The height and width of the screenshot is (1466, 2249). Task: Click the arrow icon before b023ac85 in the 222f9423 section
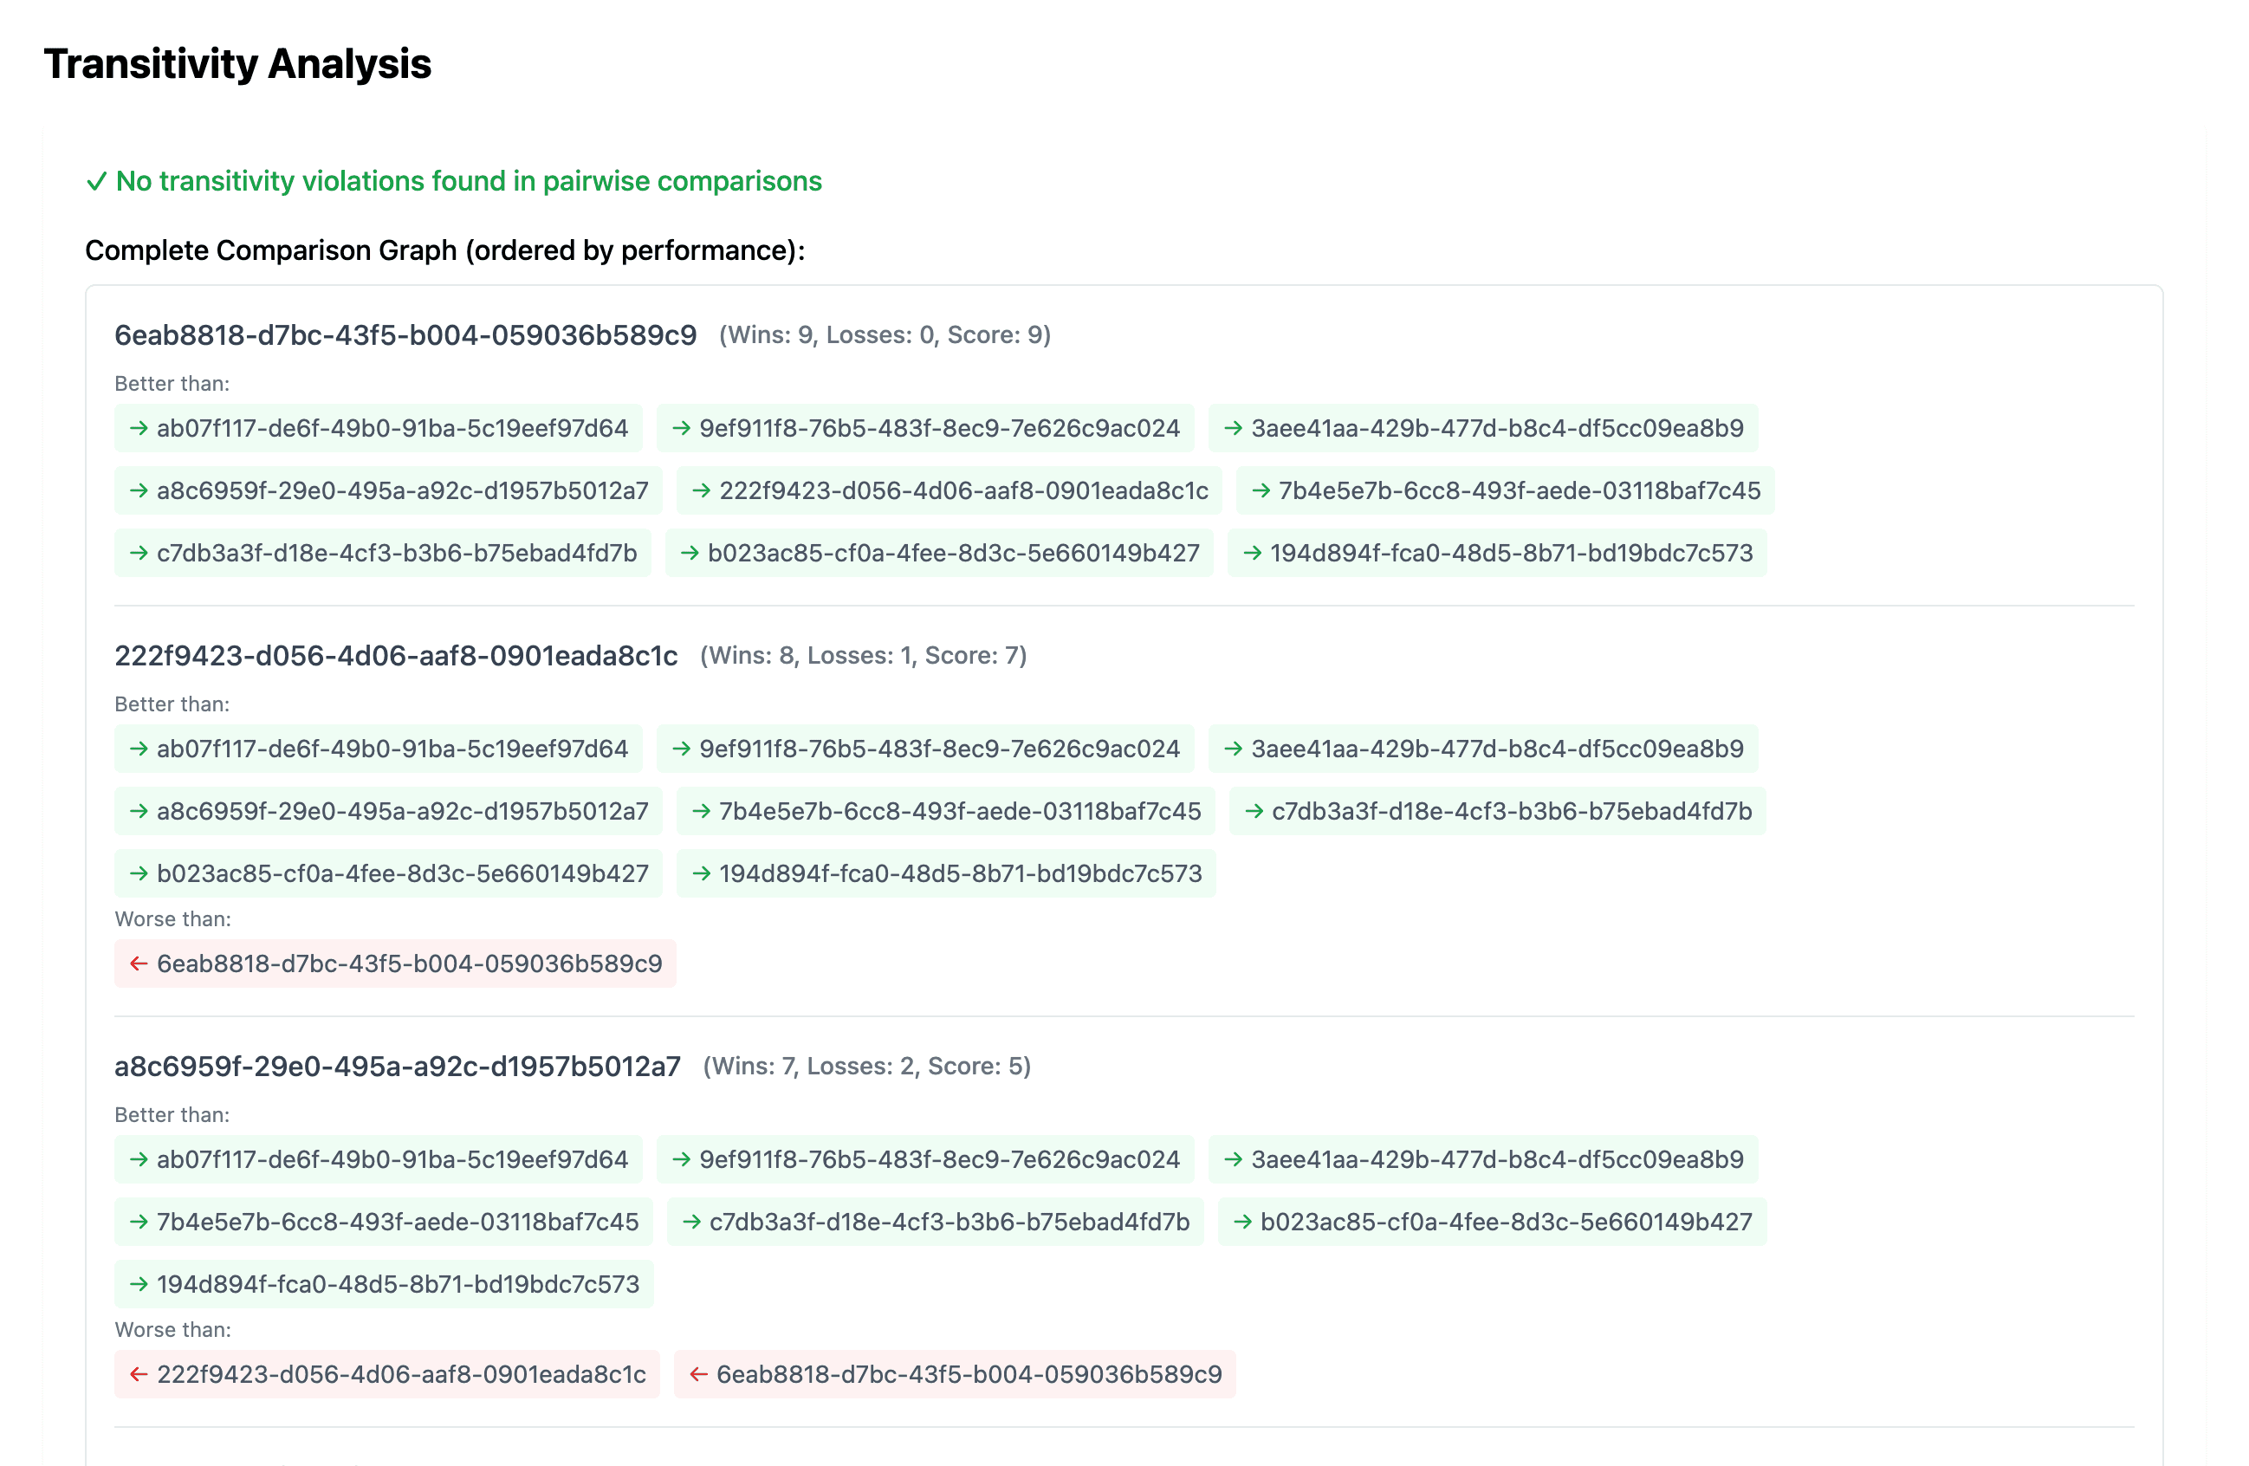(x=139, y=873)
